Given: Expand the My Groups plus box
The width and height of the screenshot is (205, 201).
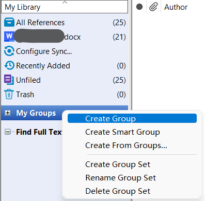Looking at the screenshot, I should pyautogui.click(x=7, y=113).
